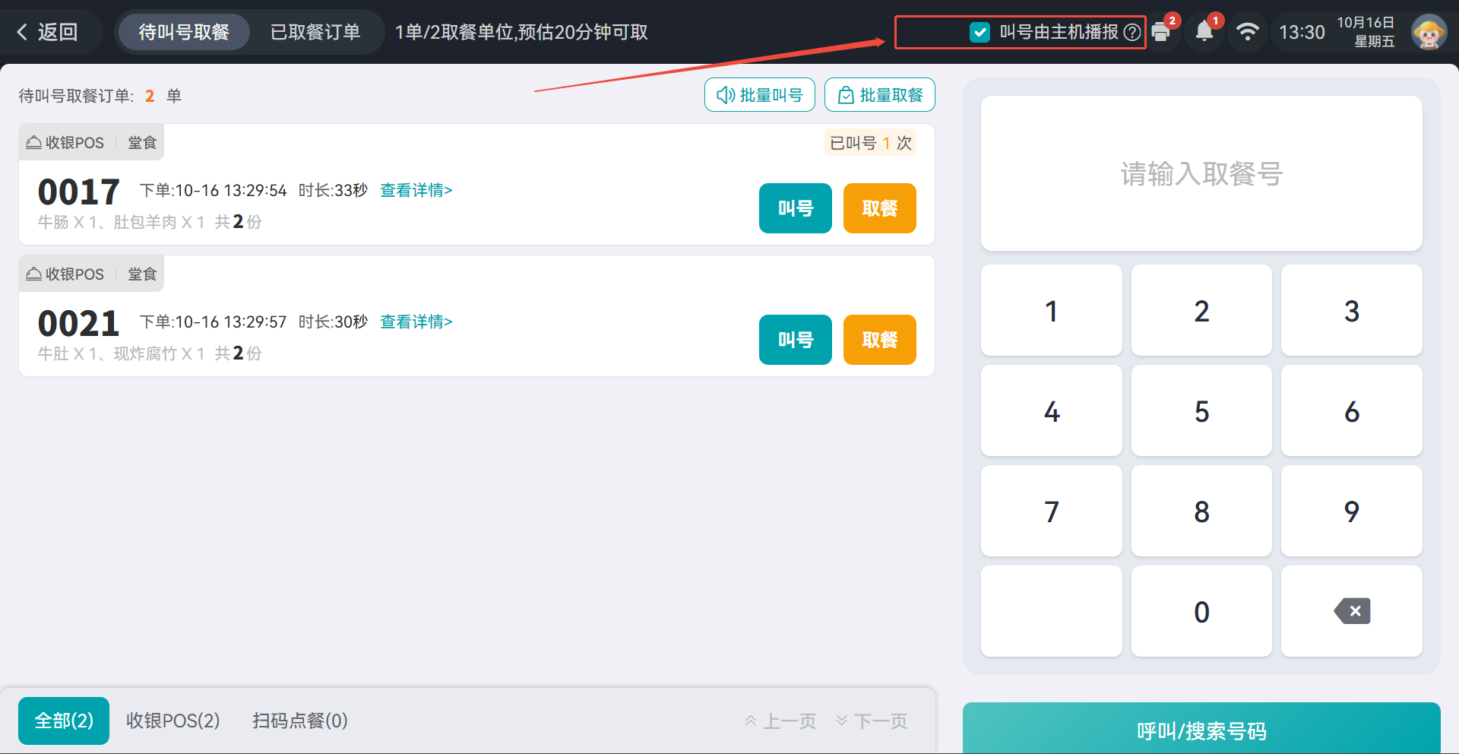Click the 呼叫/搜索号码 button

coord(1201,728)
